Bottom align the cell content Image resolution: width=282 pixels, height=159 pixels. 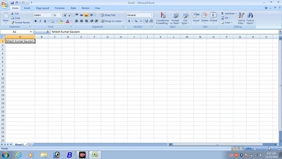pyautogui.click(x=86, y=15)
